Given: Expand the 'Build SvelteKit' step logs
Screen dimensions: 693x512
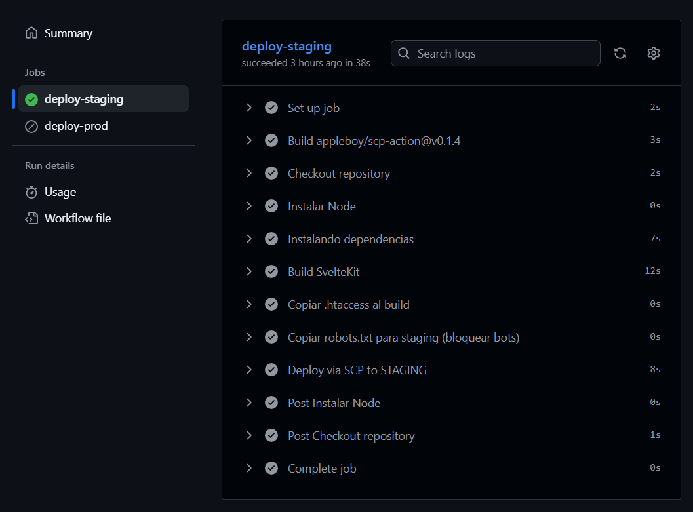Looking at the screenshot, I should click(249, 271).
